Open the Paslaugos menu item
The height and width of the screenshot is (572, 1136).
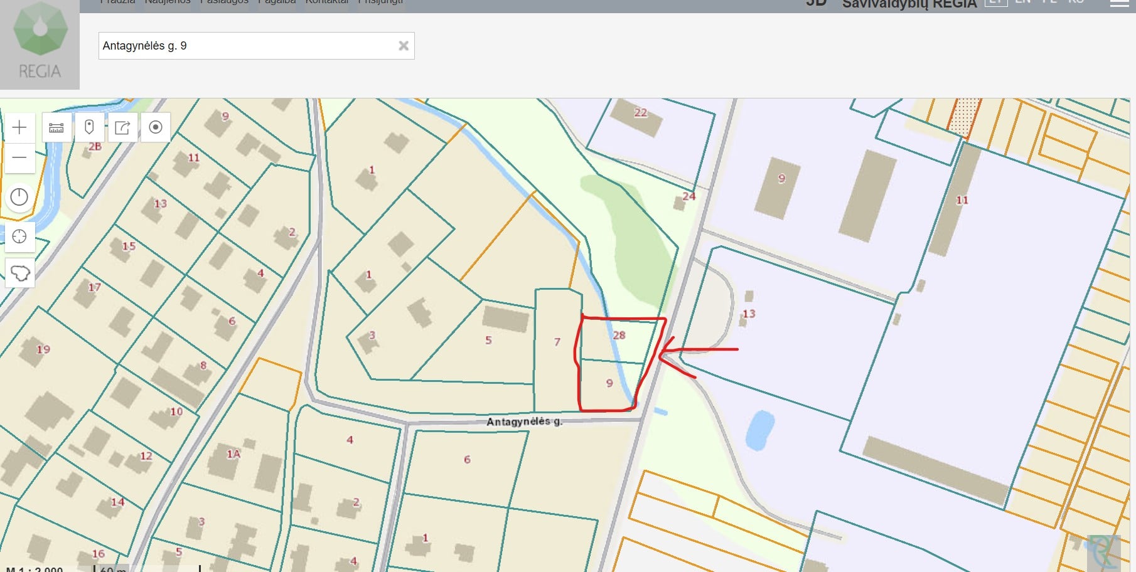[224, 2]
